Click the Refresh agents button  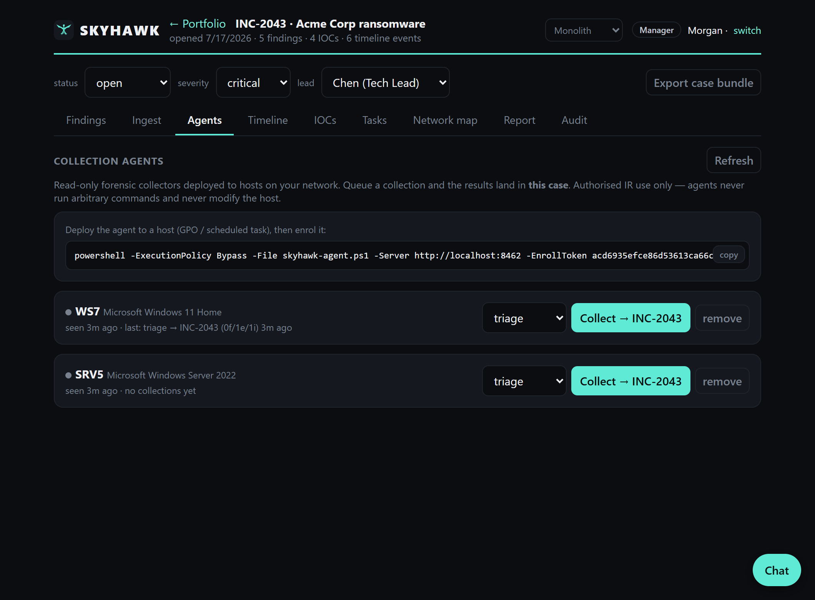coord(733,160)
